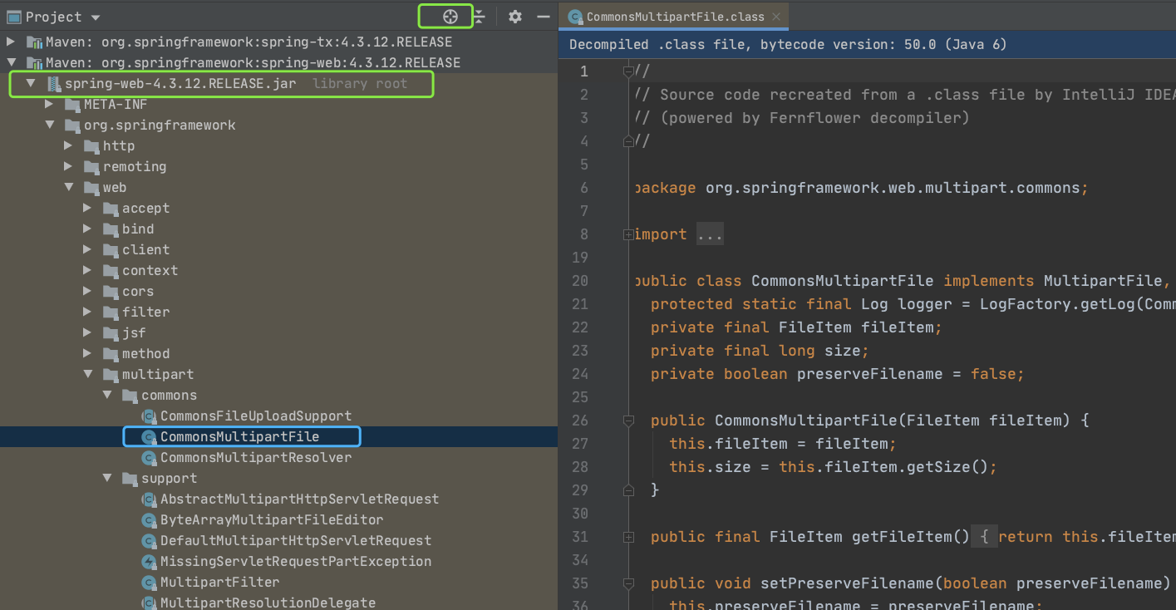Collapse Maven spring-web library node
1176x610 pixels.
[x=11, y=62]
